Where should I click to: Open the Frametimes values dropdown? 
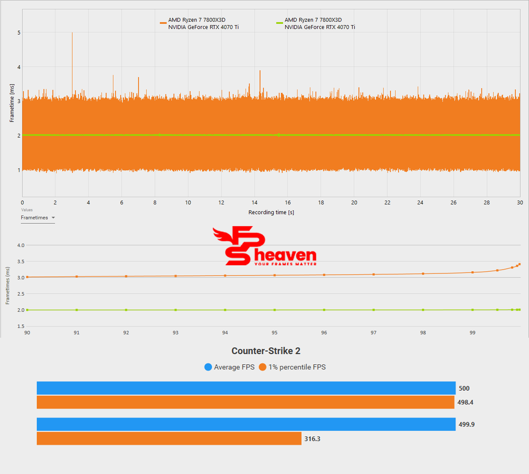click(38, 218)
